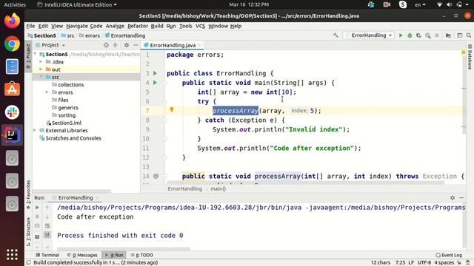Close the ErrorHandling.java editor tab
This screenshot has height=266, width=474.
pos(200,45)
